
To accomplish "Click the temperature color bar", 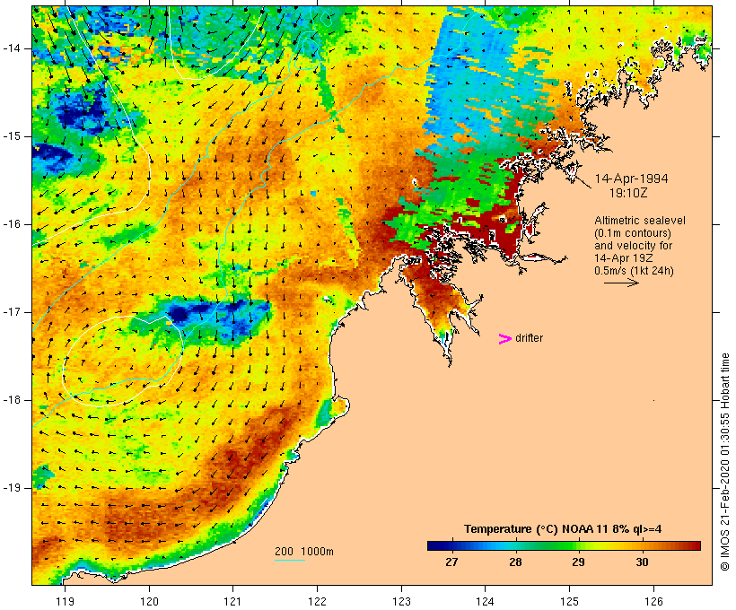I will pos(564,545).
